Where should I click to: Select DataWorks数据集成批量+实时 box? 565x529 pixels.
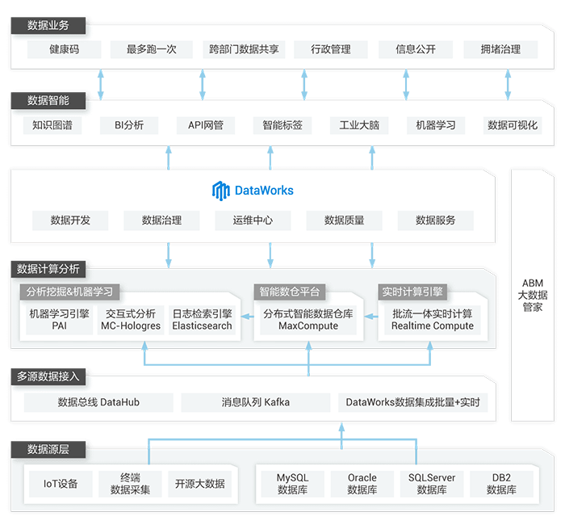413,402
